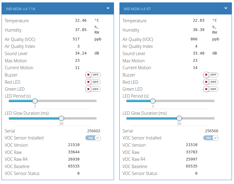Select Current Motion value 14

[x=195, y=68]
